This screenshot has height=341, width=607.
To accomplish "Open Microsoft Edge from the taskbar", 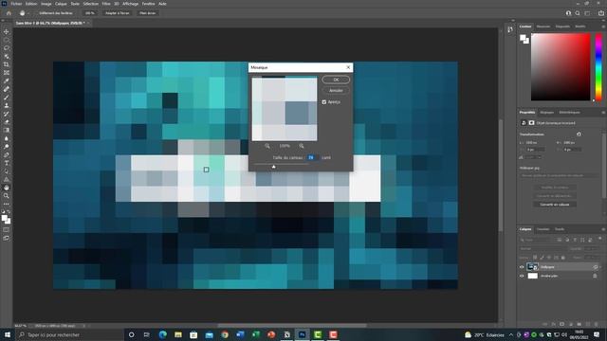I will click(162, 334).
